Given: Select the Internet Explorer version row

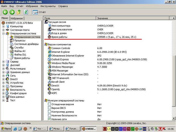Looking at the screenshot, I should point(87,52).
